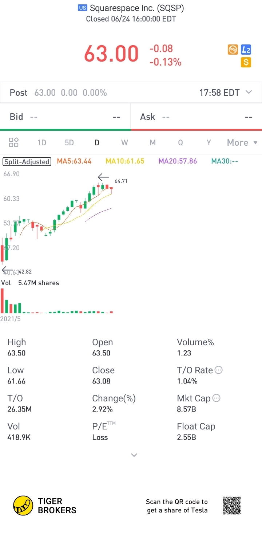Open the More chart intervals dropdown
The image size is (262, 546).
pos(242,142)
